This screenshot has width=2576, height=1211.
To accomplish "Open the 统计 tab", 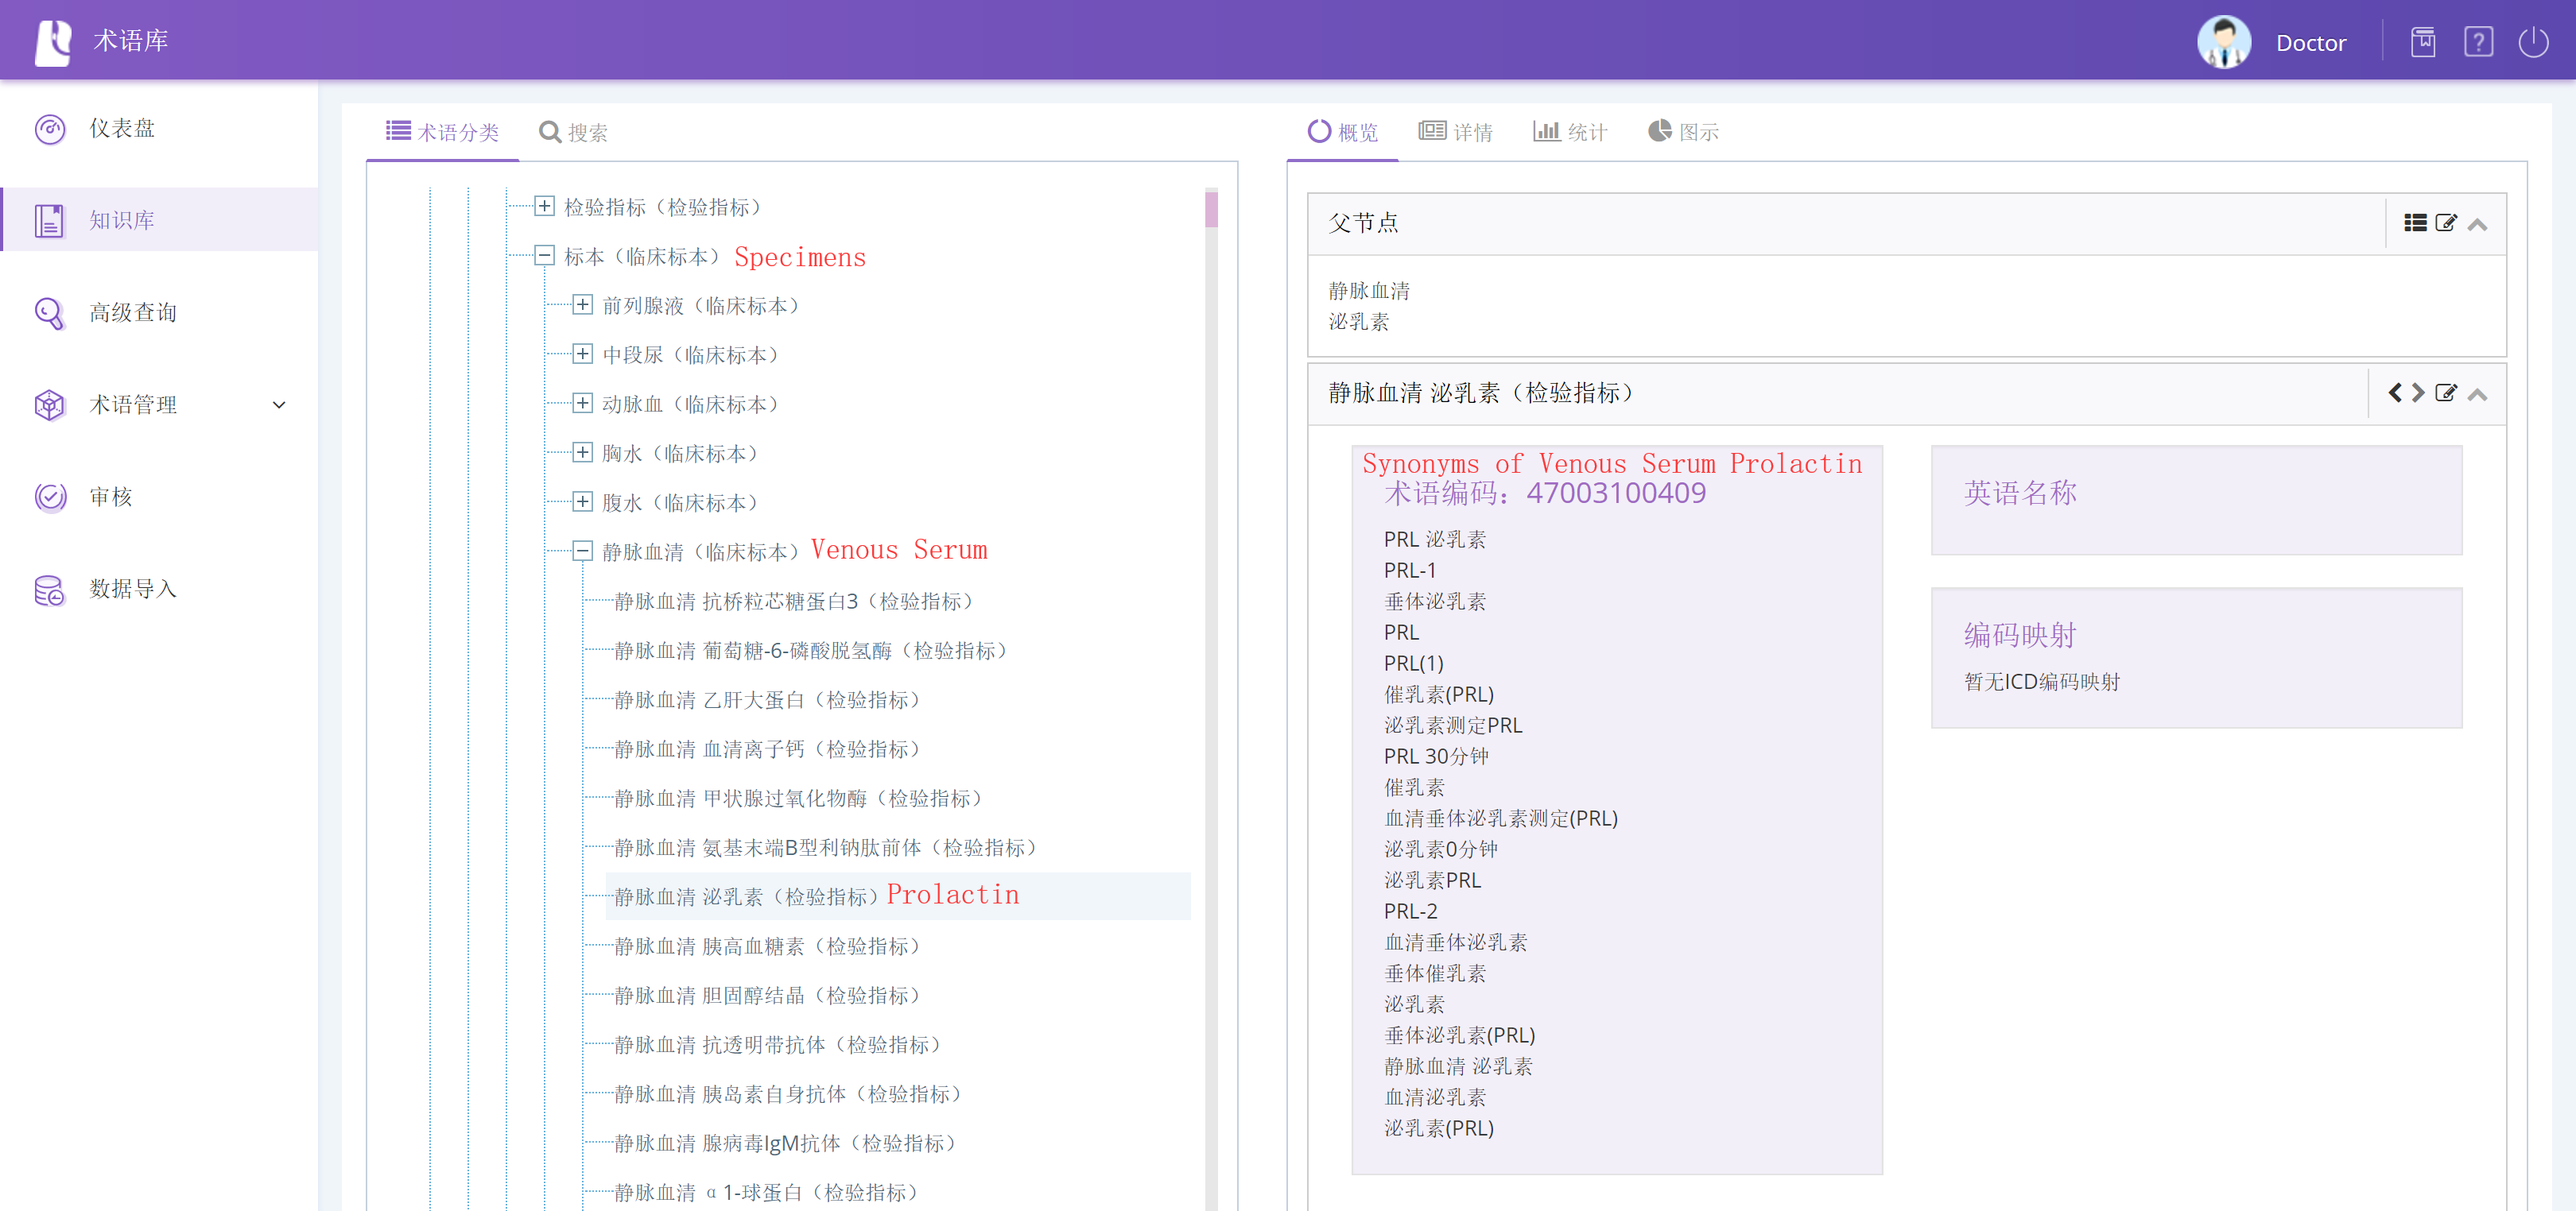I will (x=1570, y=131).
